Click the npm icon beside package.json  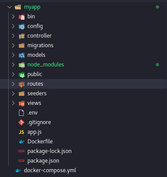click(21, 161)
